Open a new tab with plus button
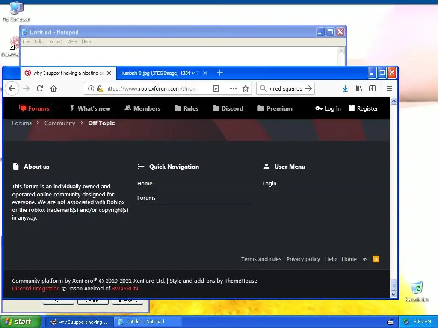 click(x=220, y=73)
